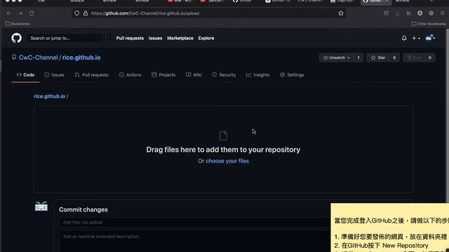The width and height of the screenshot is (449, 252).
Task: Click the shield tracking protection icon
Action: point(76,13)
